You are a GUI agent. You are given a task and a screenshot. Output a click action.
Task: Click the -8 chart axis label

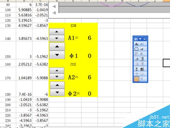pyautogui.click(x=54, y=13)
